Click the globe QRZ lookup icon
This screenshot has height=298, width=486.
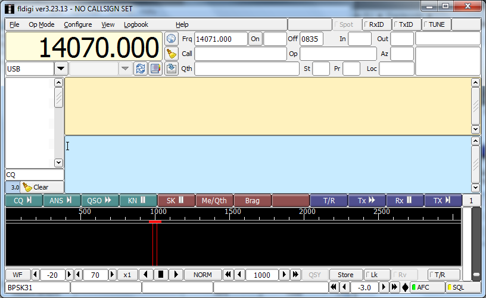(x=172, y=39)
